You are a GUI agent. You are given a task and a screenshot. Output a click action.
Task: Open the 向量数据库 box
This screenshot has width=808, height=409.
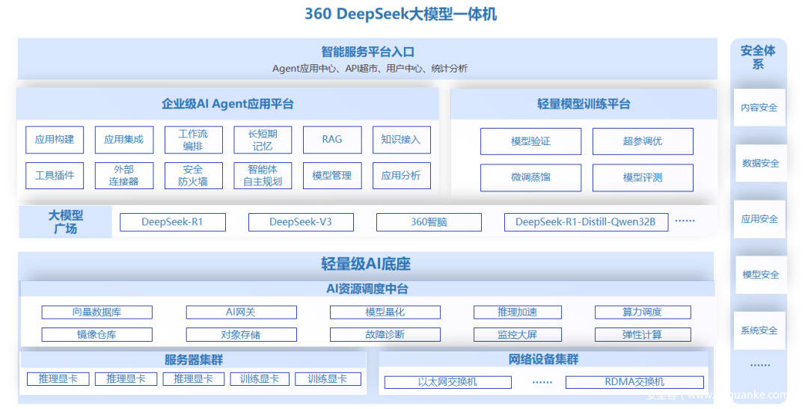point(97,312)
